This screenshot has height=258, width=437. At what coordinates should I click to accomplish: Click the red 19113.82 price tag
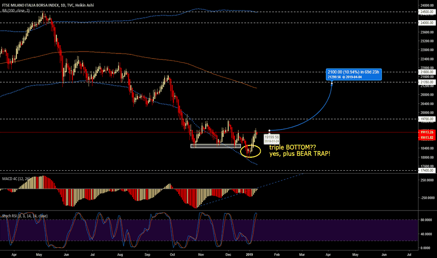pyautogui.click(x=427, y=137)
